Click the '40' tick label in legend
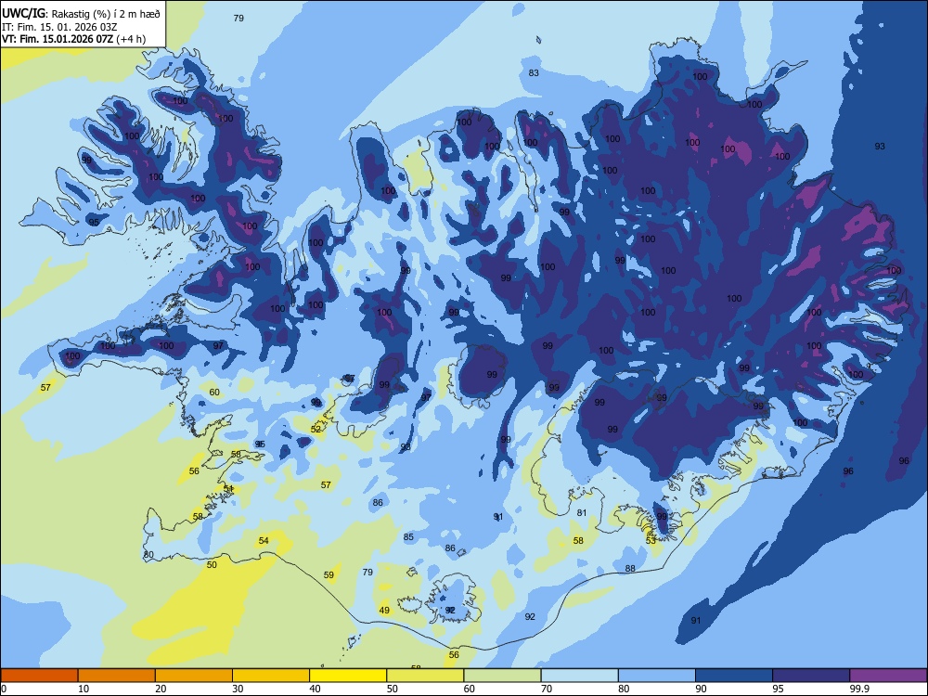This screenshot has height=696, width=928. [315, 689]
